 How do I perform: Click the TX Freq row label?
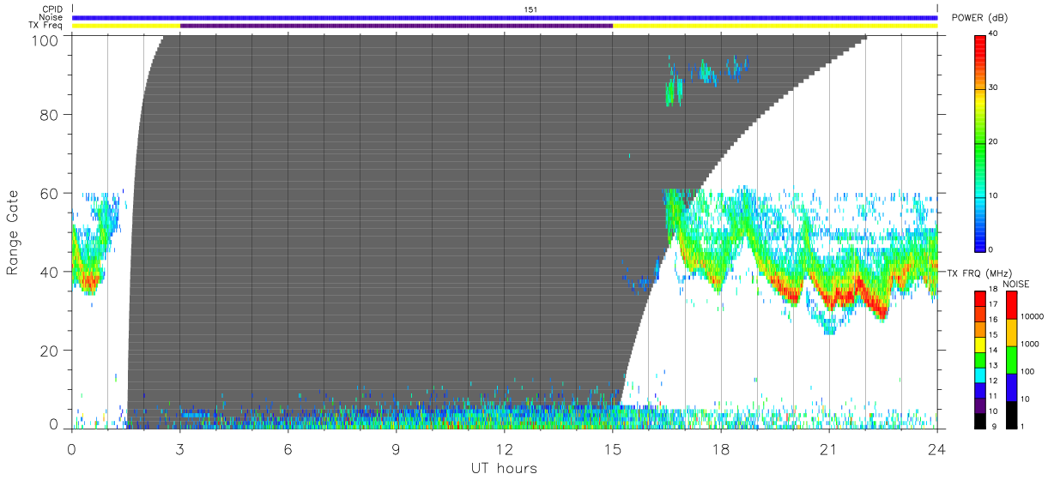click(x=46, y=26)
